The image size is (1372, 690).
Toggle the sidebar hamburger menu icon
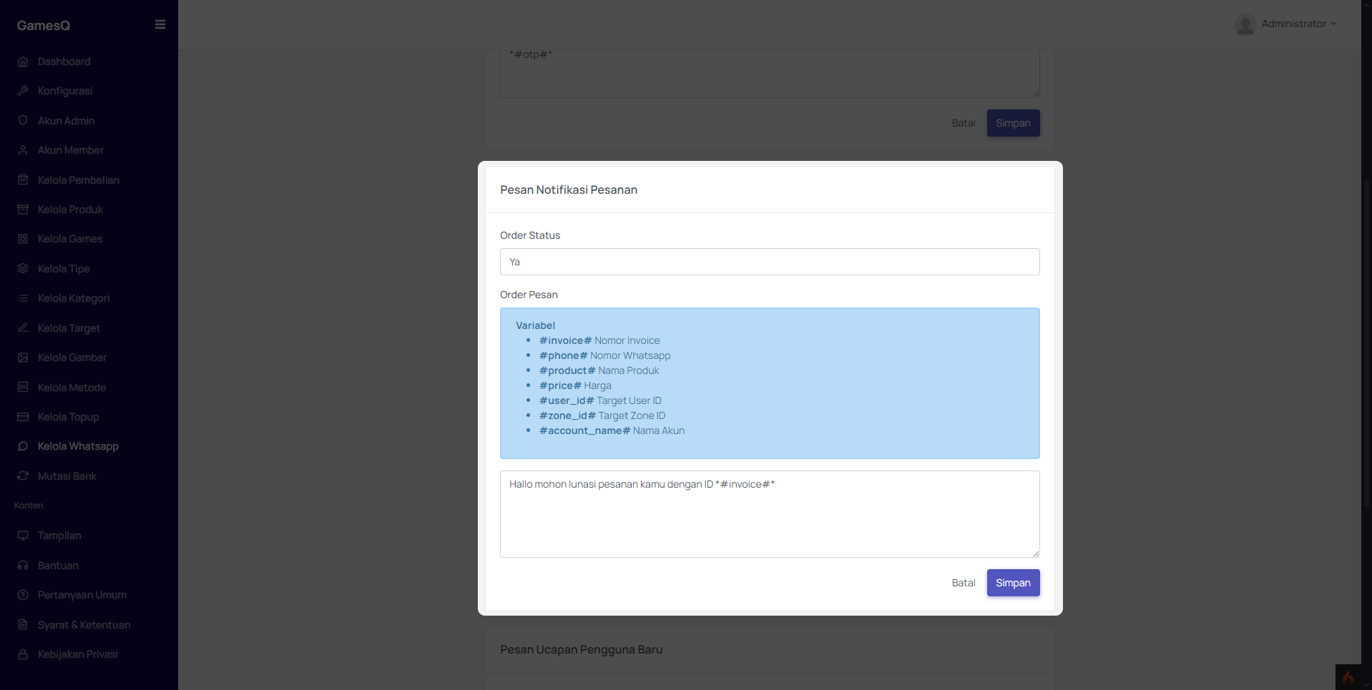click(160, 24)
